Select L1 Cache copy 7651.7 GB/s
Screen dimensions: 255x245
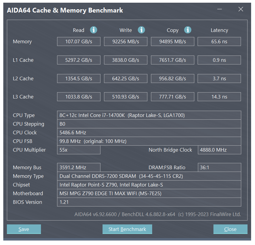(172, 60)
